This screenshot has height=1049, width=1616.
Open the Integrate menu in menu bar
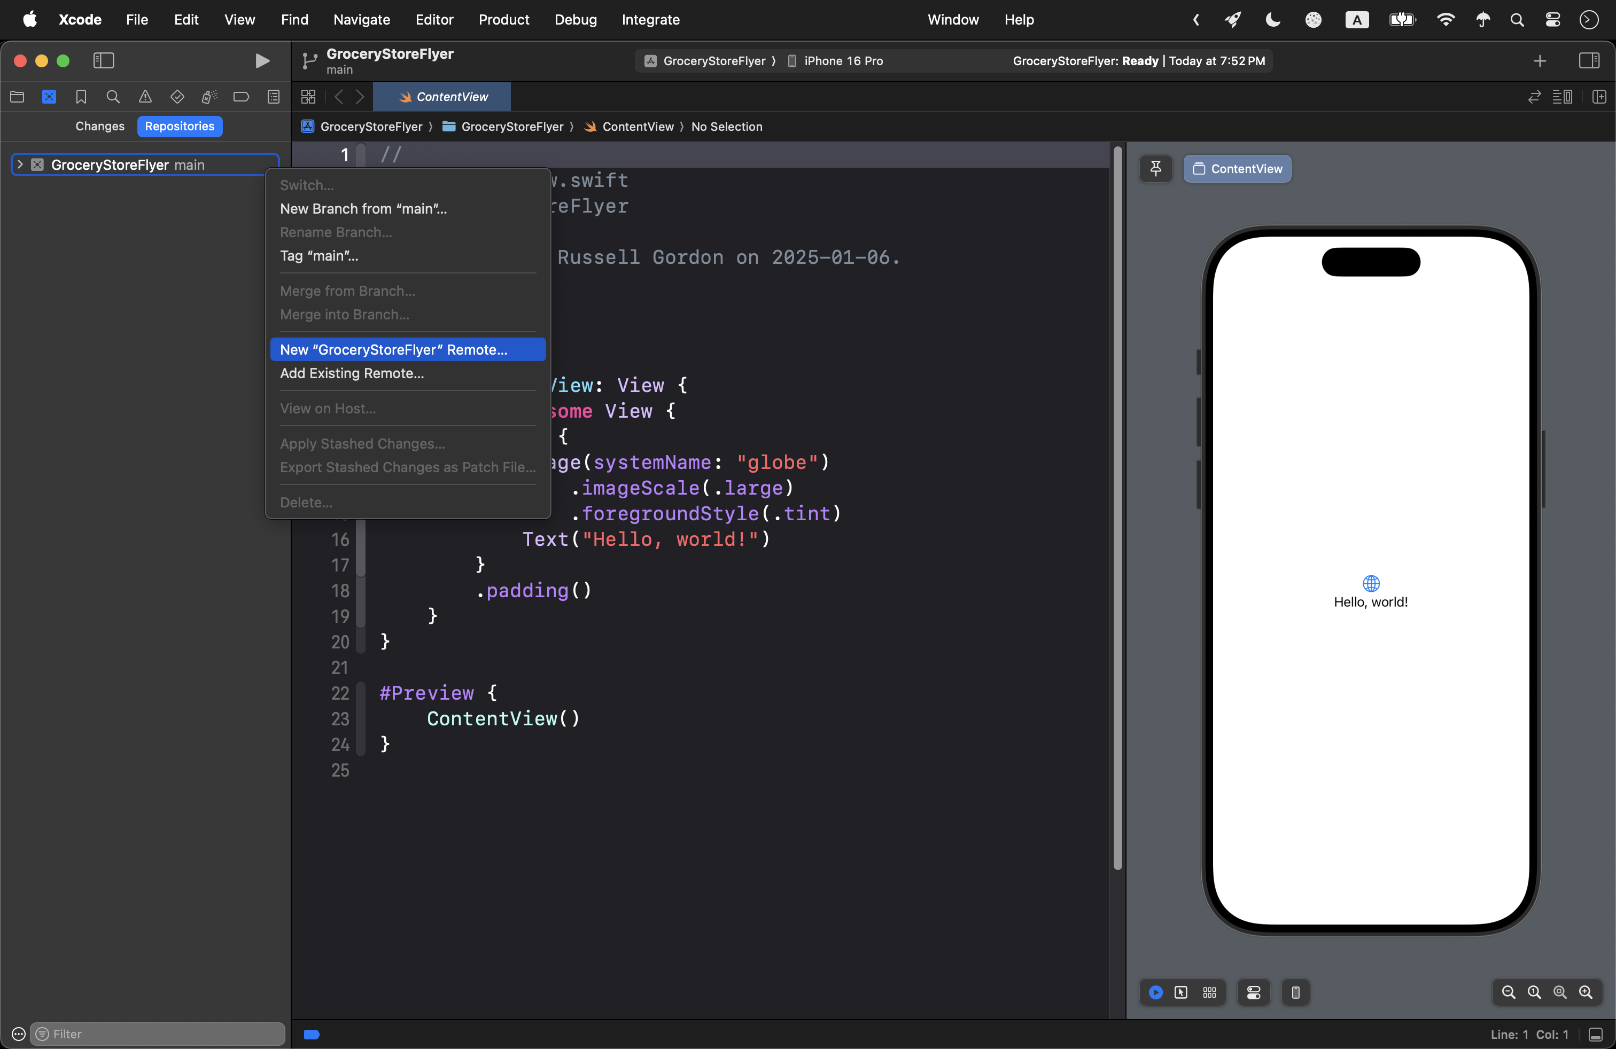(x=650, y=20)
